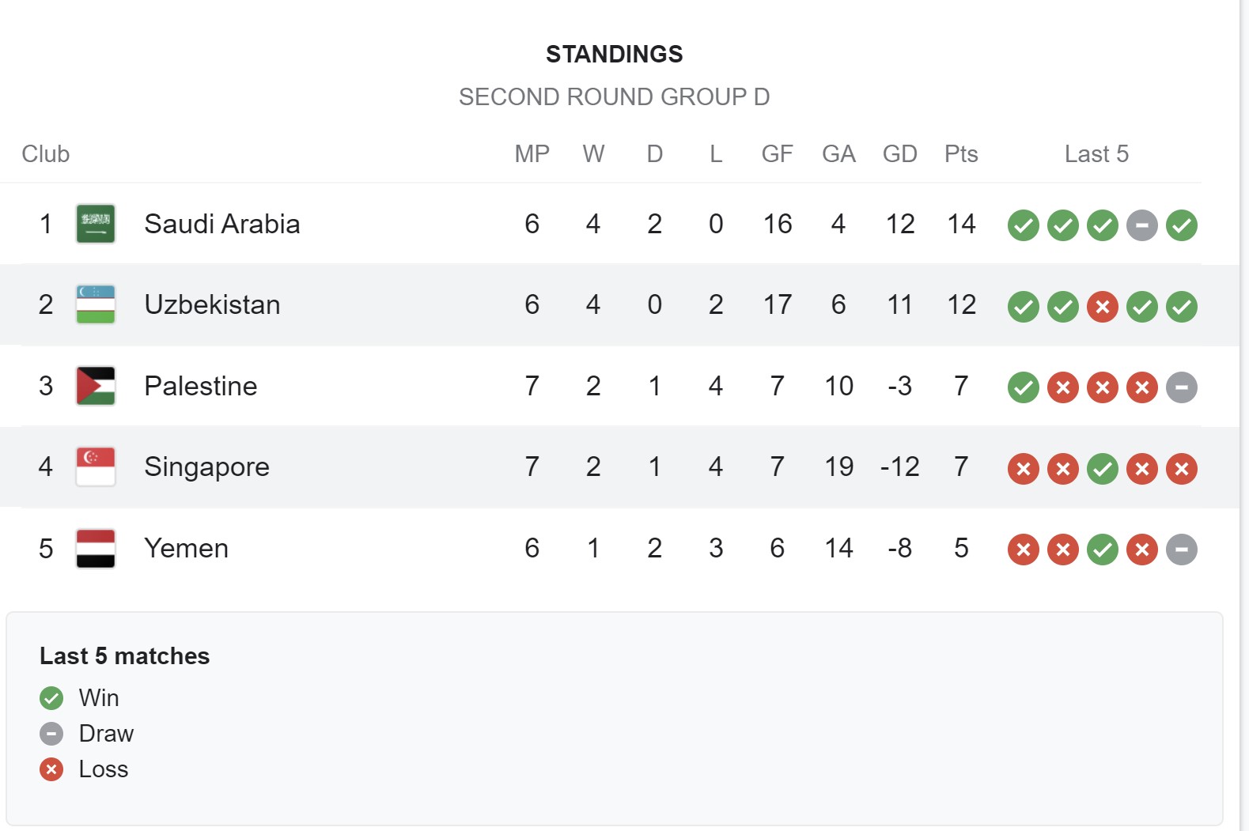Click the Singapore flag icon
This screenshot has width=1249, height=831.
click(96, 466)
